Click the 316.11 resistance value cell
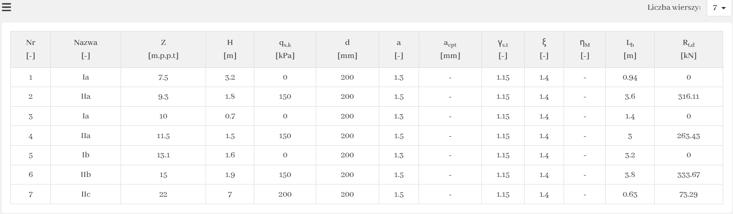 688,97
